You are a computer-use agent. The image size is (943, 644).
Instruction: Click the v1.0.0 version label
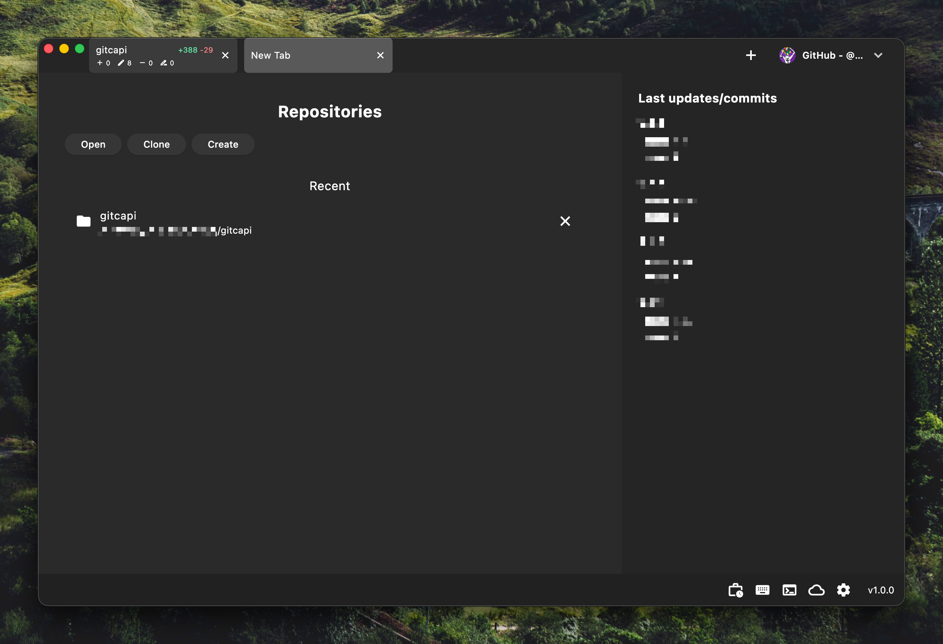click(880, 590)
